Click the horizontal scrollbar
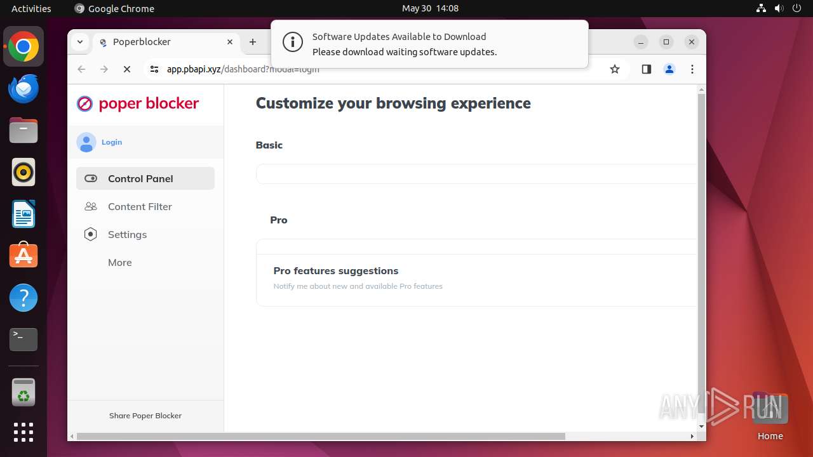Screen dimensions: 813x457 click(321, 436)
